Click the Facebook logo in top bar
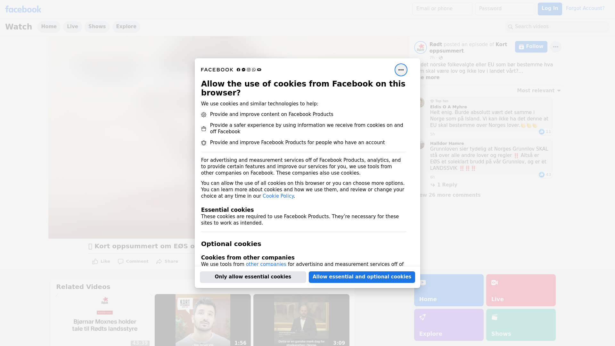The width and height of the screenshot is (615, 346). [23, 9]
